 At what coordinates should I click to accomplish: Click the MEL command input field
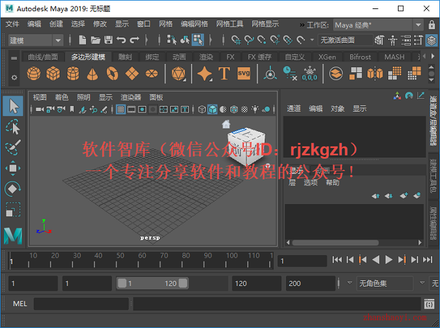click(81, 303)
